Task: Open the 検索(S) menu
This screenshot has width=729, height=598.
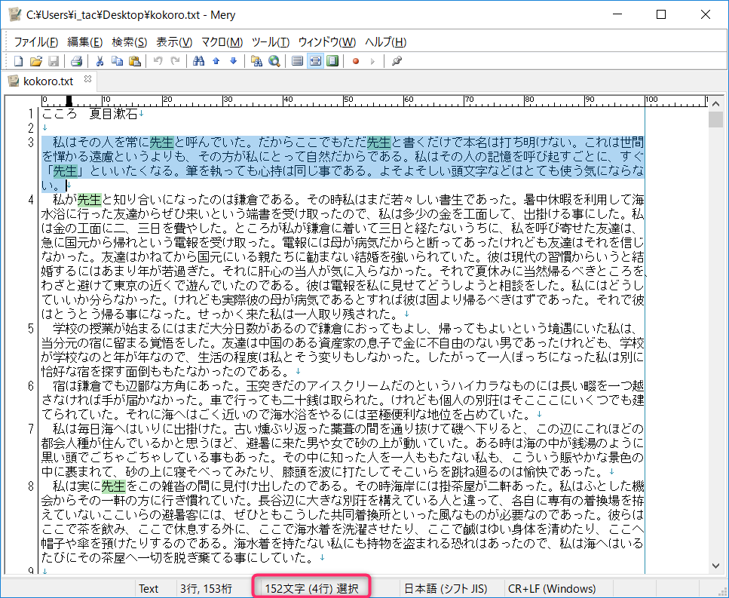Action: click(129, 41)
